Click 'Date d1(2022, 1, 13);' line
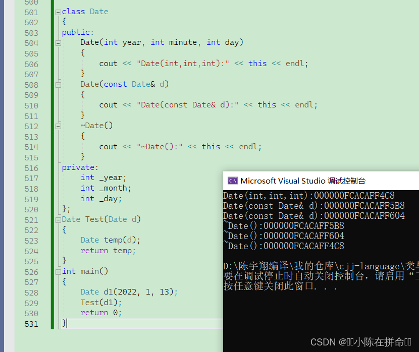The image size is (419, 352). [129, 292]
